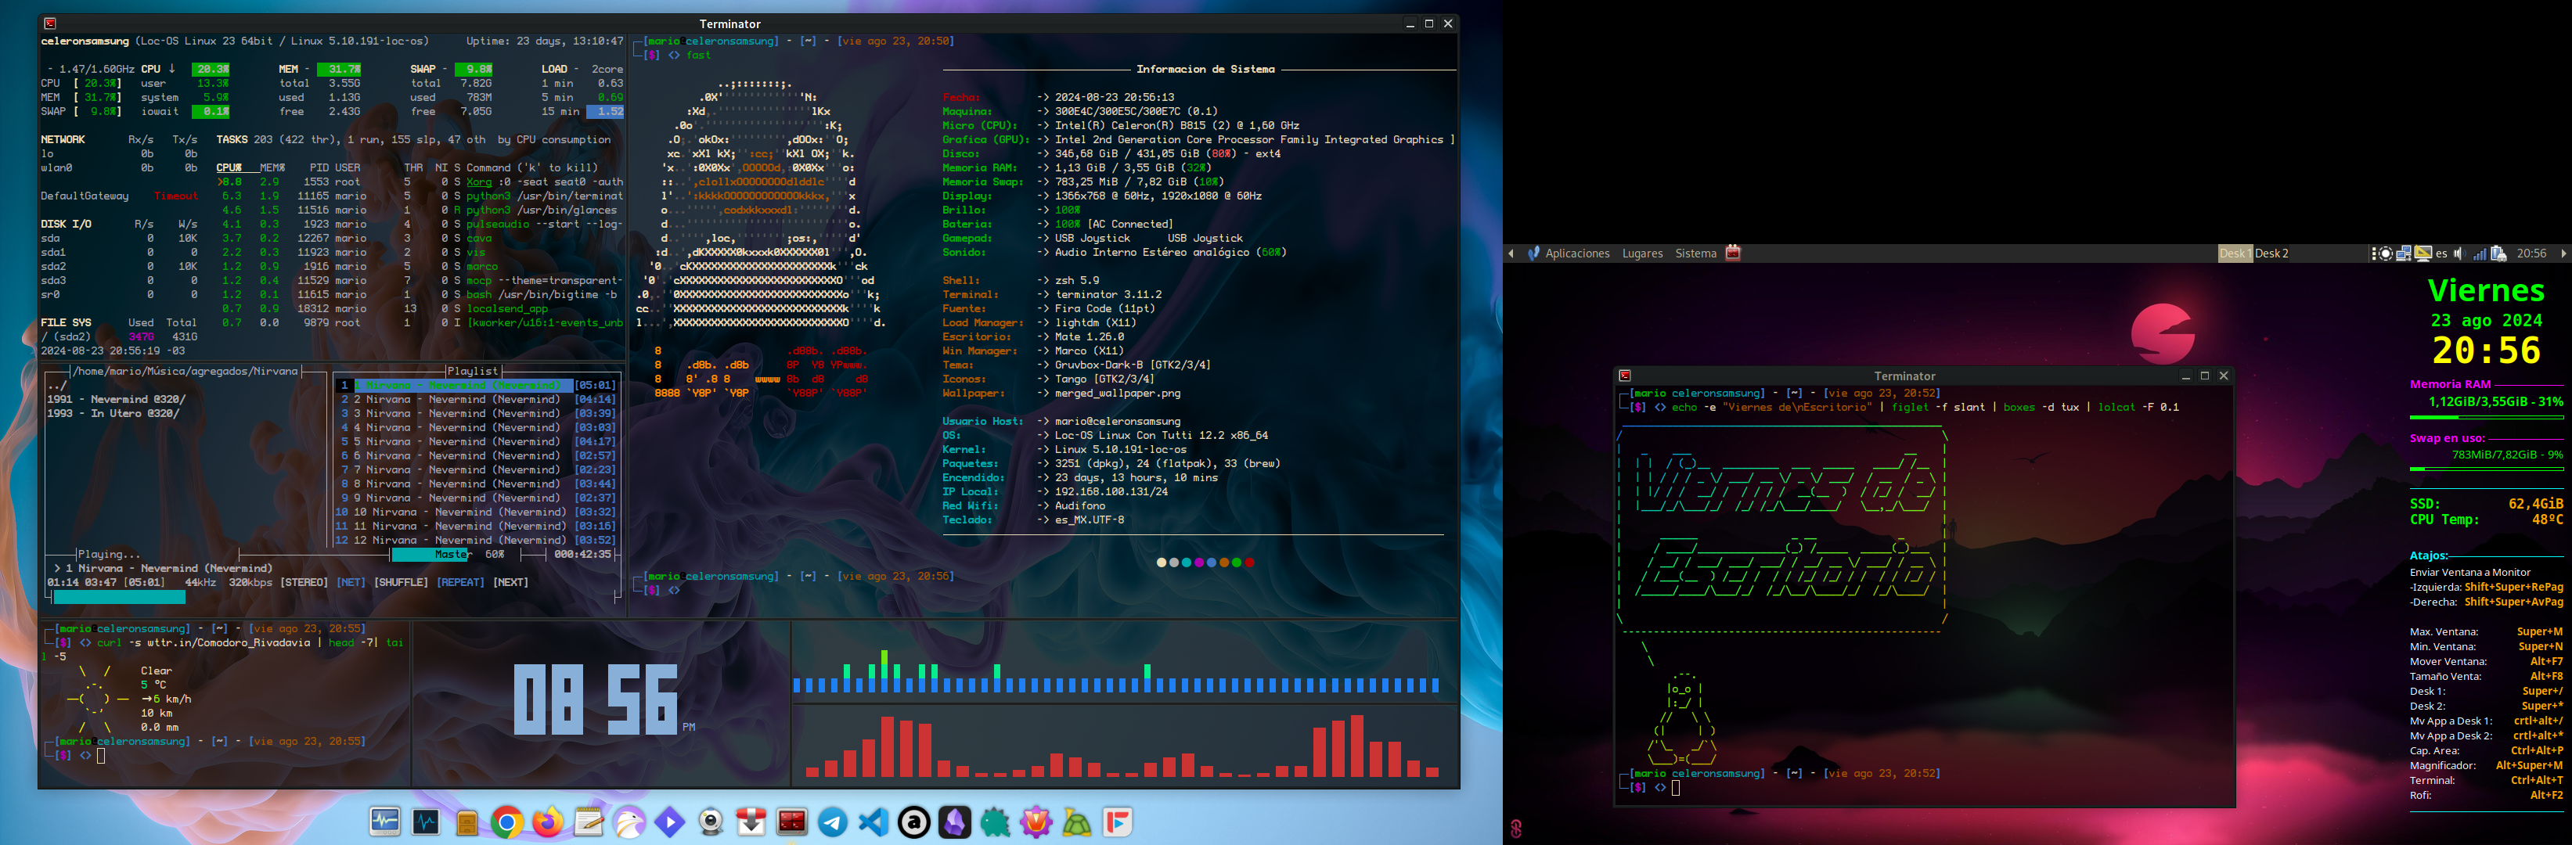
Task: Click the left hide-arrow of the MATE panel
Action: (1511, 253)
